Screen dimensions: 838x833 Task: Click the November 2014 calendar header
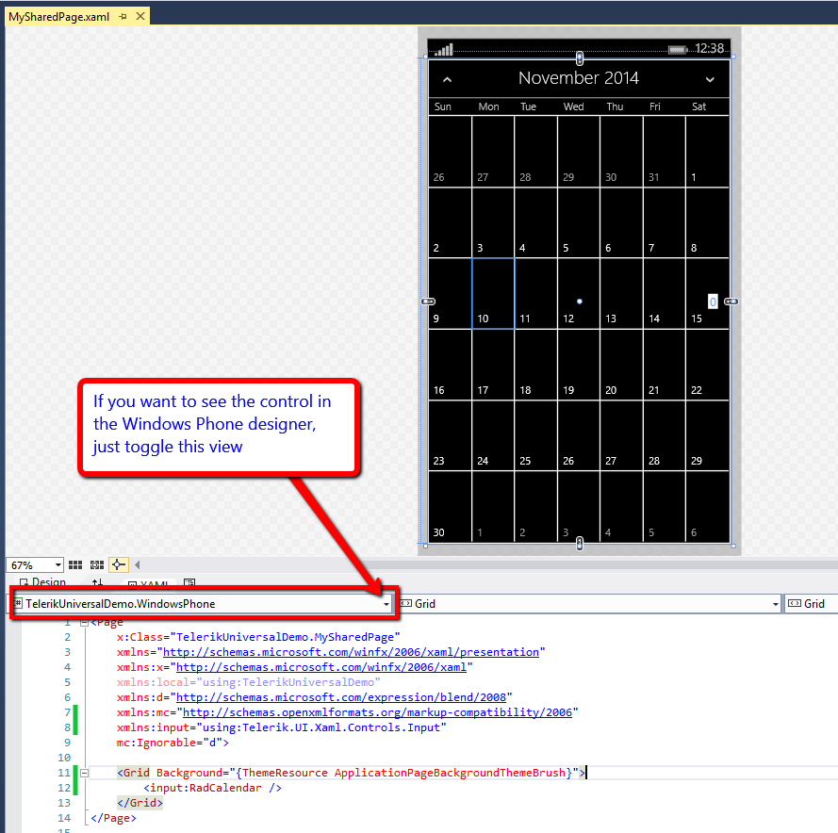[x=579, y=78]
